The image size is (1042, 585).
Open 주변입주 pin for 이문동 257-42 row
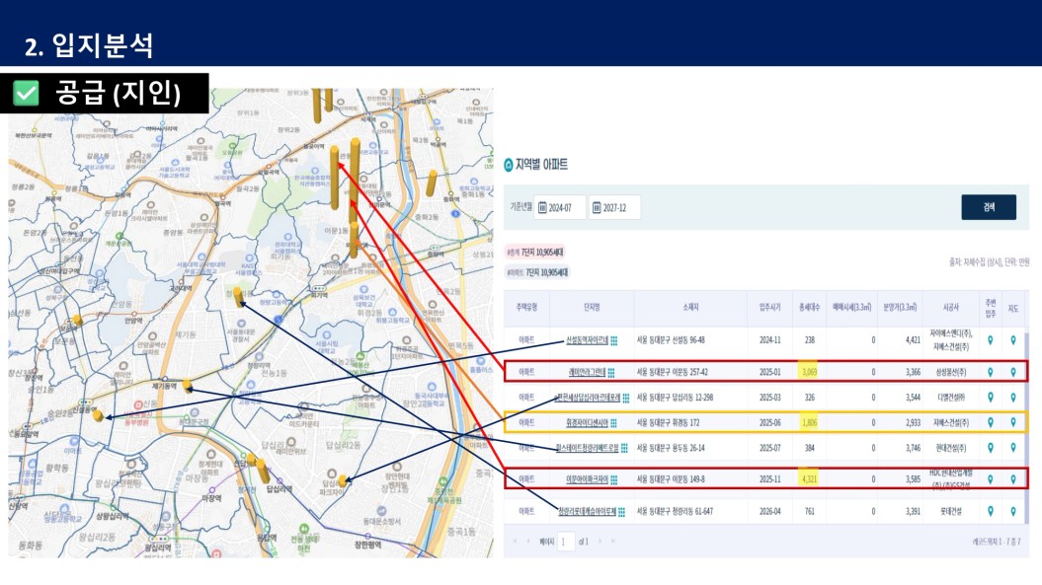991,372
